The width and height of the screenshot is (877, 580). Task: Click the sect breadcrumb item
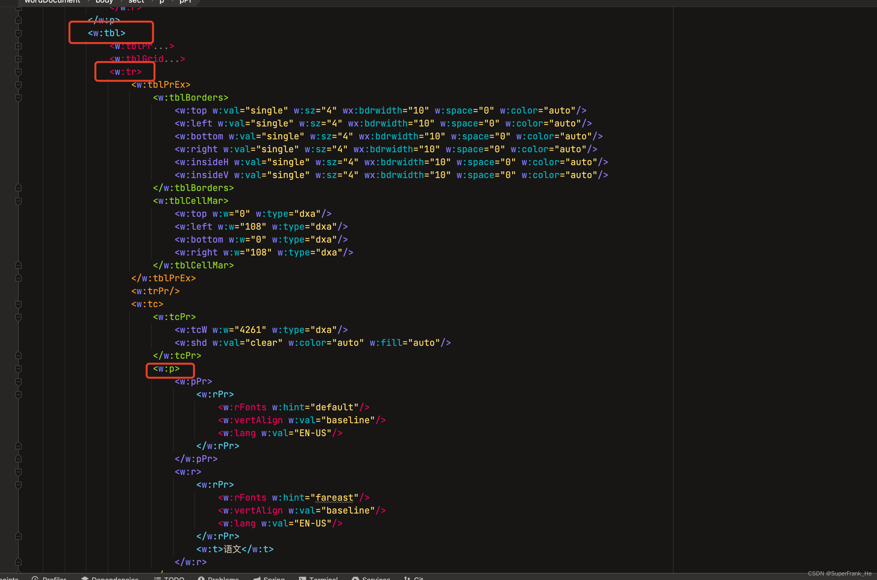click(x=136, y=2)
